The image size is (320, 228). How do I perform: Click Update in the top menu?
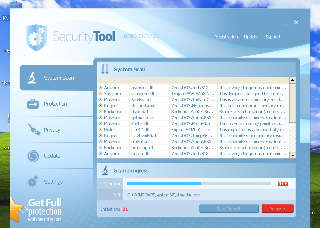pyautogui.click(x=251, y=37)
